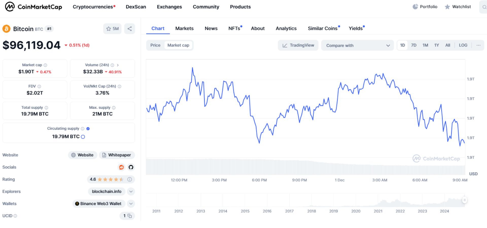Open the Whitepaper link

(117, 155)
